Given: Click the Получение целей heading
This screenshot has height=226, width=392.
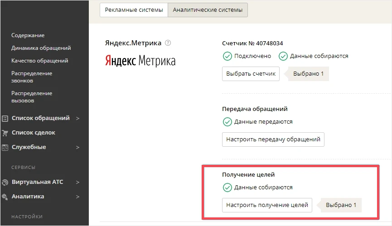Looking at the screenshot, I should pyautogui.click(x=248, y=174).
